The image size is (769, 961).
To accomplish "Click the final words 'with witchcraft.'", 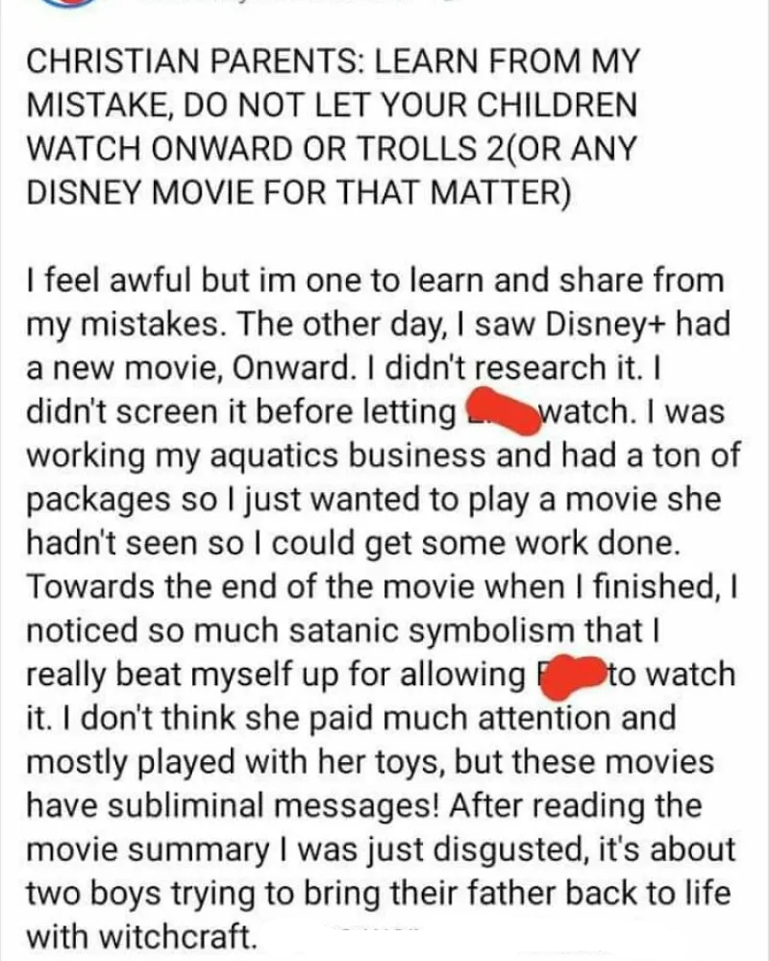I will click(x=141, y=936).
